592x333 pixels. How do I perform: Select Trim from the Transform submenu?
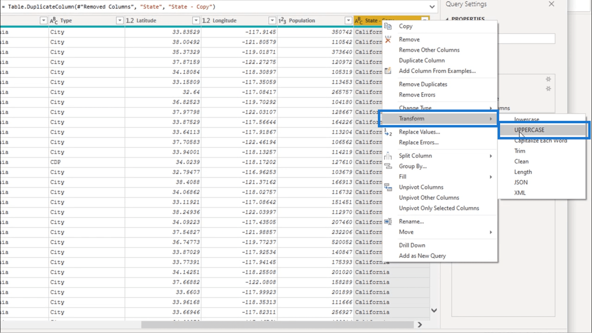519,151
